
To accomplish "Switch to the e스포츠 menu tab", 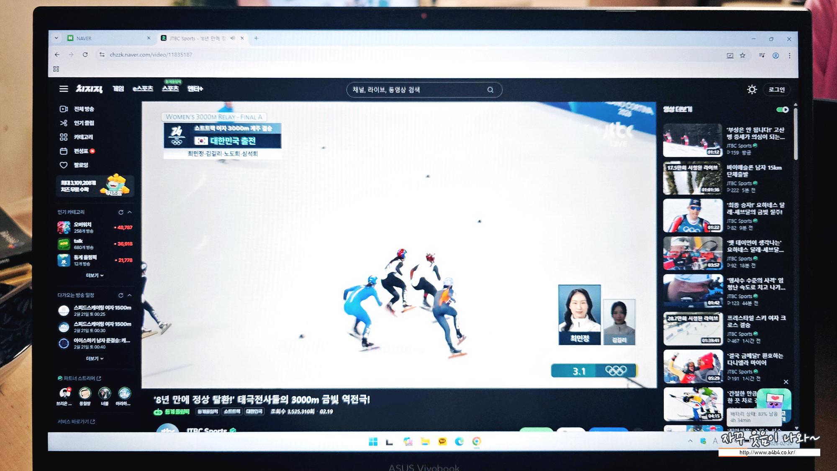I will coord(143,89).
